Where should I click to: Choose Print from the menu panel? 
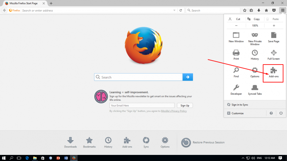pos(236,55)
